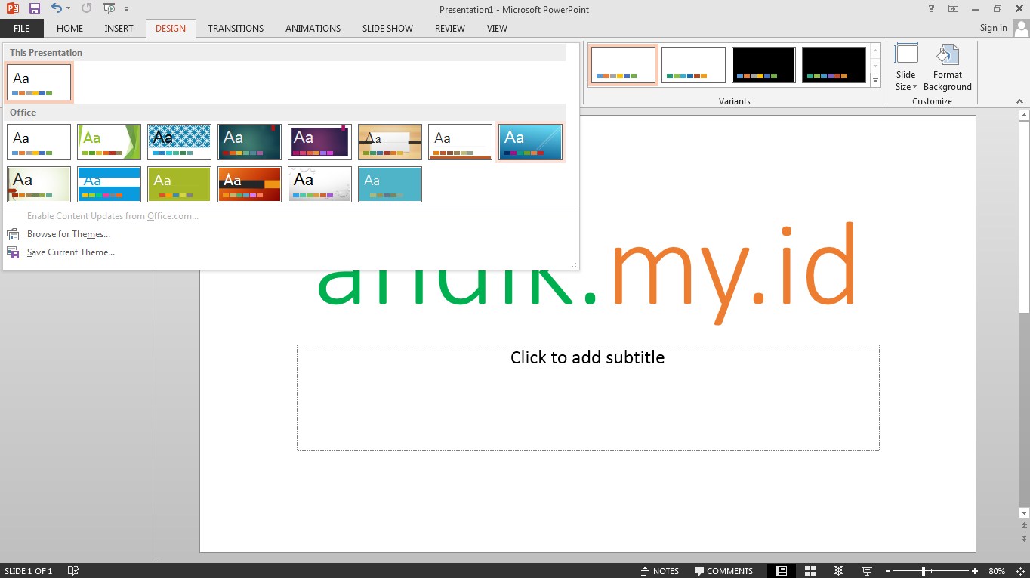The width and height of the screenshot is (1030, 578).
Task: Click the zoom slider handle
Action: (x=923, y=571)
